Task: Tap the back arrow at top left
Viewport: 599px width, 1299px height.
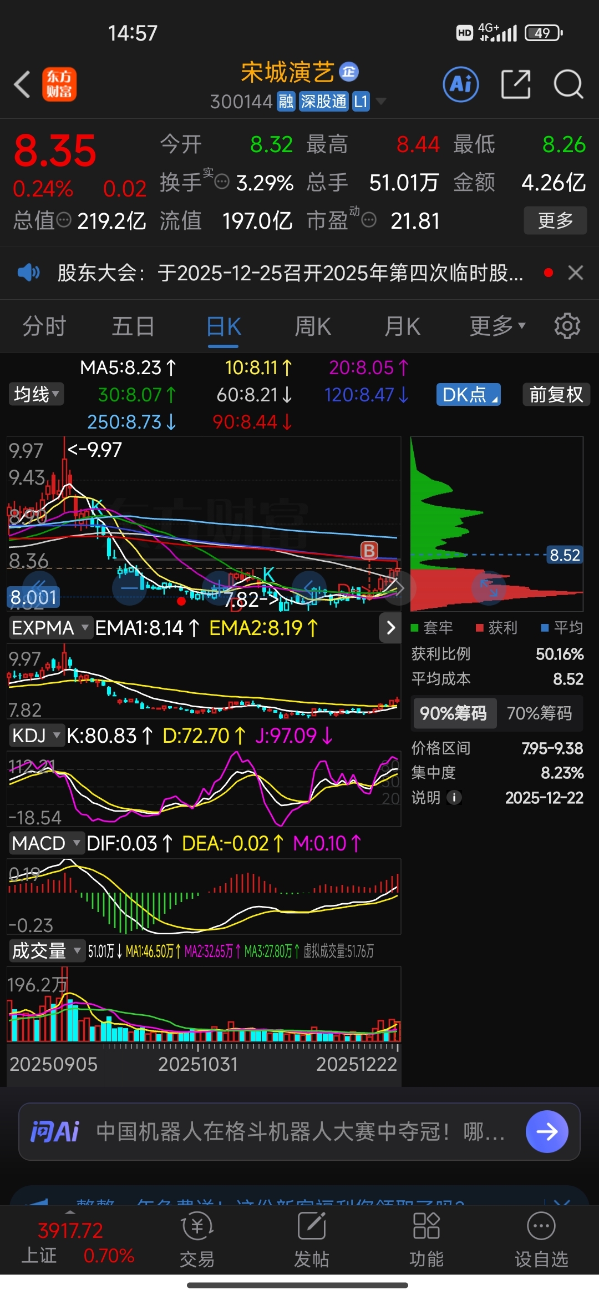Action: [x=22, y=84]
